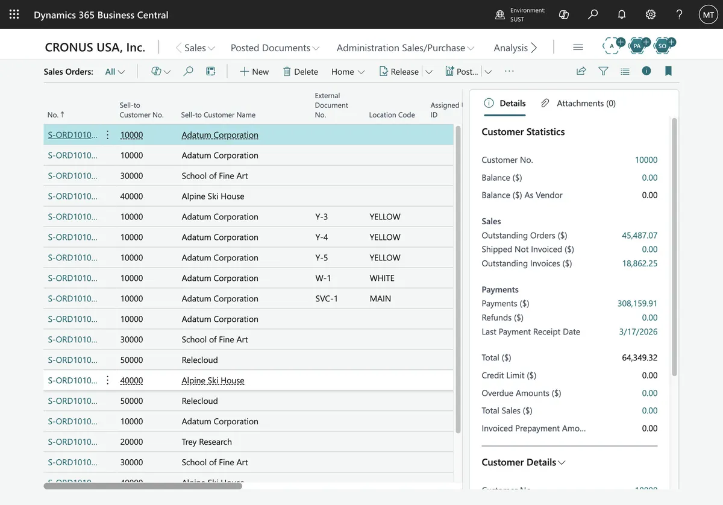The image size is (723, 505).
Task: Open the Posted Documents menu
Action: pos(275,48)
